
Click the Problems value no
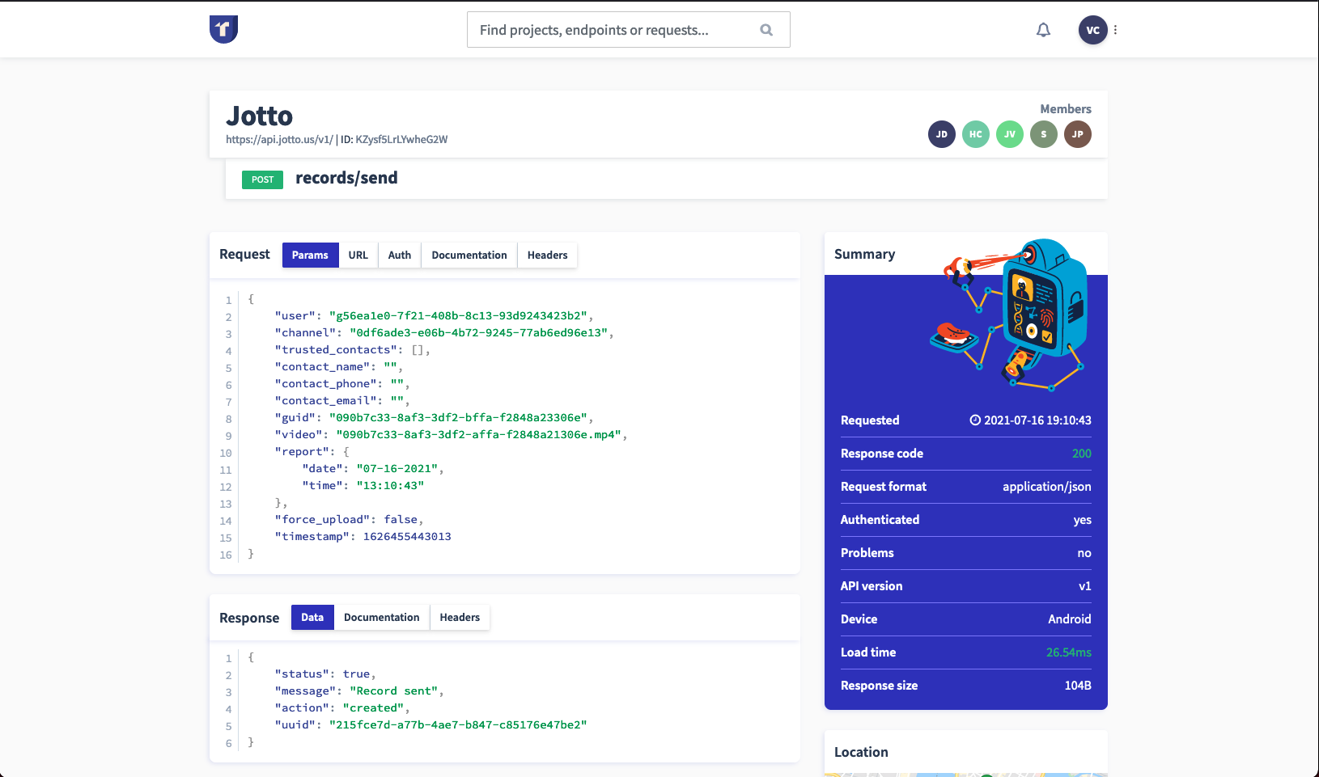(x=1084, y=553)
